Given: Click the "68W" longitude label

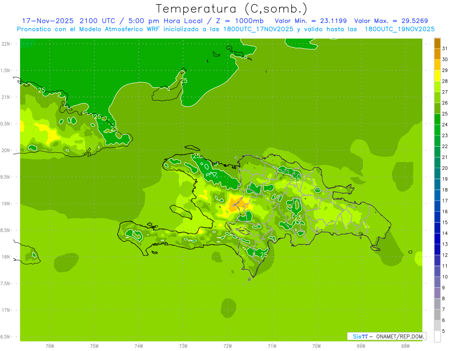Looking at the screenshot, I should click(x=405, y=346).
